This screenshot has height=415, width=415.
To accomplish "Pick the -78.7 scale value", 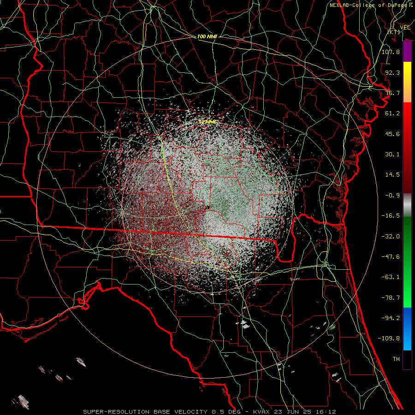I will pos(391,298).
